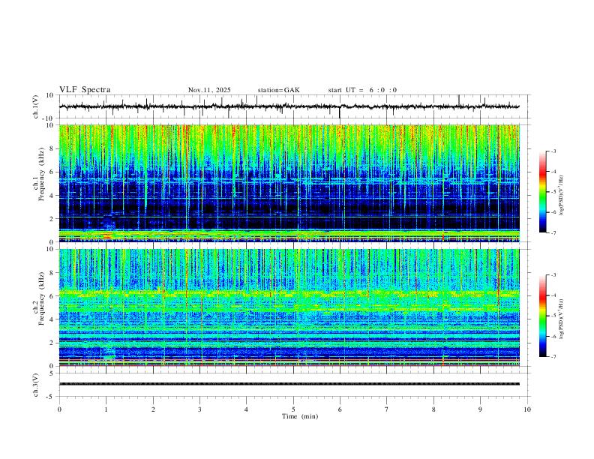This screenshot has height=459, width=594.
Task: Click time axis tick label "3"
Action: [199, 409]
